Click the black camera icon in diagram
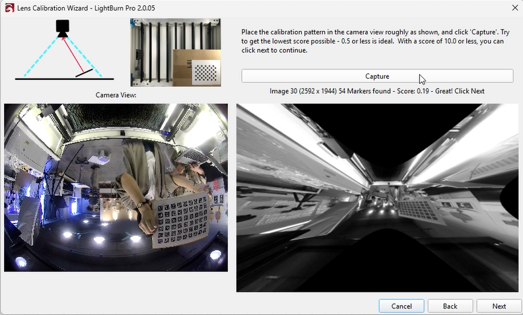Screen dimensions: 523x315 [x=63, y=28]
